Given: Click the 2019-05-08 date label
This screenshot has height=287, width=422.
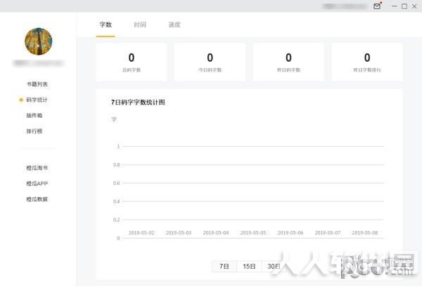Looking at the screenshot, I should [365, 233].
